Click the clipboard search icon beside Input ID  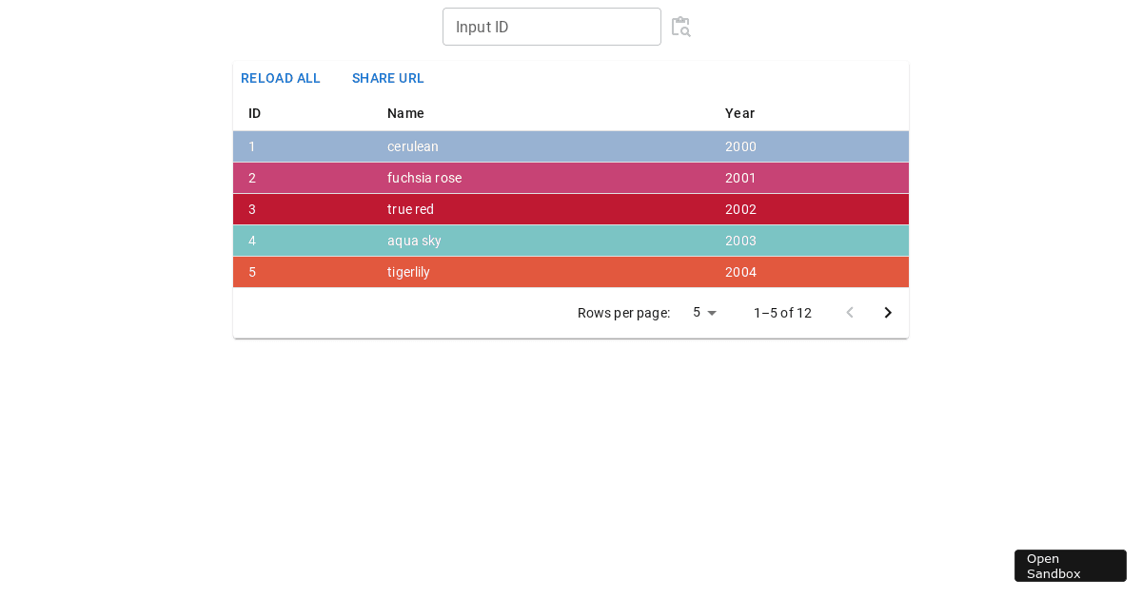tap(680, 27)
